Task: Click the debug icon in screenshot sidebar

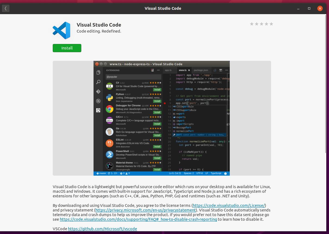Action: (x=98, y=101)
